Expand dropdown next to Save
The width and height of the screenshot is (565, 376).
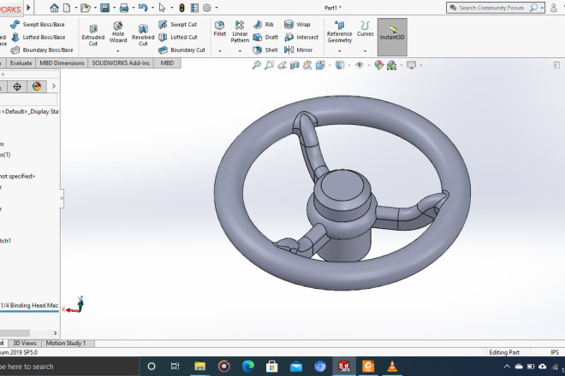[x=114, y=8]
